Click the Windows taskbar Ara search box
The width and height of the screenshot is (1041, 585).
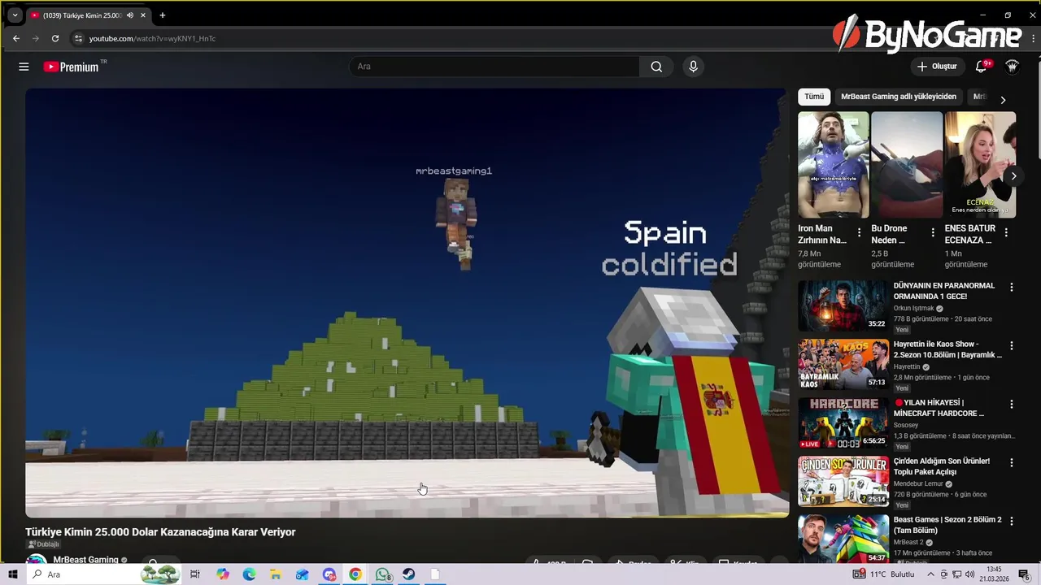pyautogui.click(x=103, y=574)
